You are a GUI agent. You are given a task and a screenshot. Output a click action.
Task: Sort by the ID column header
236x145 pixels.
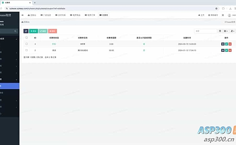(35, 38)
